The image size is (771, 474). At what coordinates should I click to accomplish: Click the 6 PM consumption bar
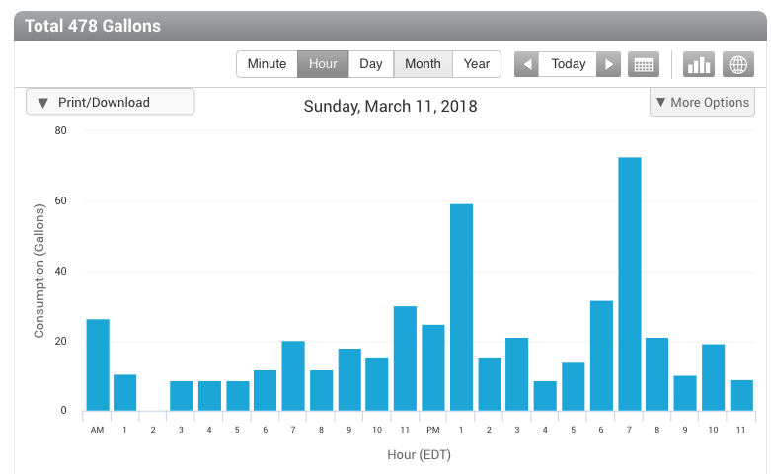(601, 355)
